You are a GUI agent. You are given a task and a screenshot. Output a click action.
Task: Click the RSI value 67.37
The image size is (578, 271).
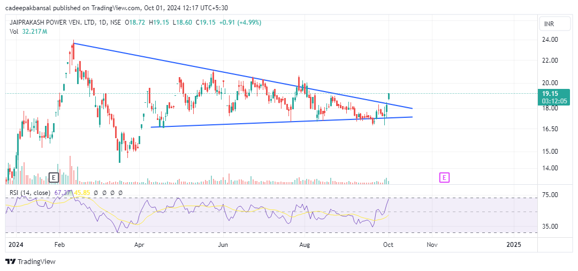pyautogui.click(x=62, y=192)
